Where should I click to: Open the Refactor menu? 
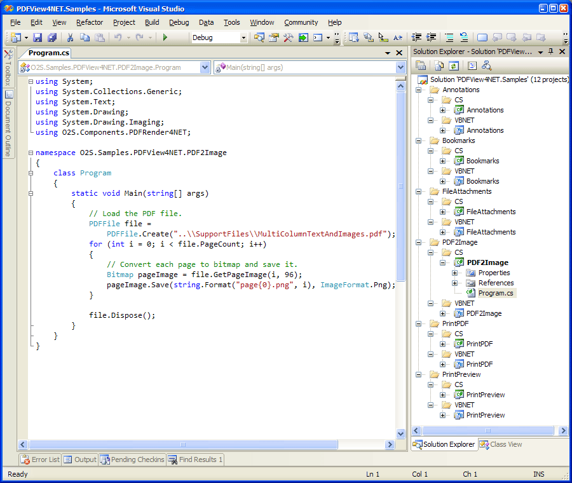pyautogui.click(x=90, y=22)
